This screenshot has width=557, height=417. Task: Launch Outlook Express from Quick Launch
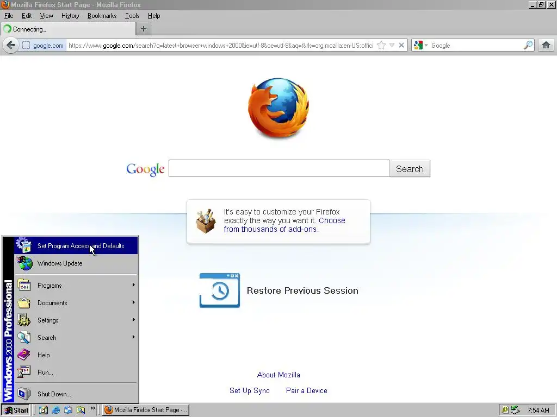tap(68, 410)
